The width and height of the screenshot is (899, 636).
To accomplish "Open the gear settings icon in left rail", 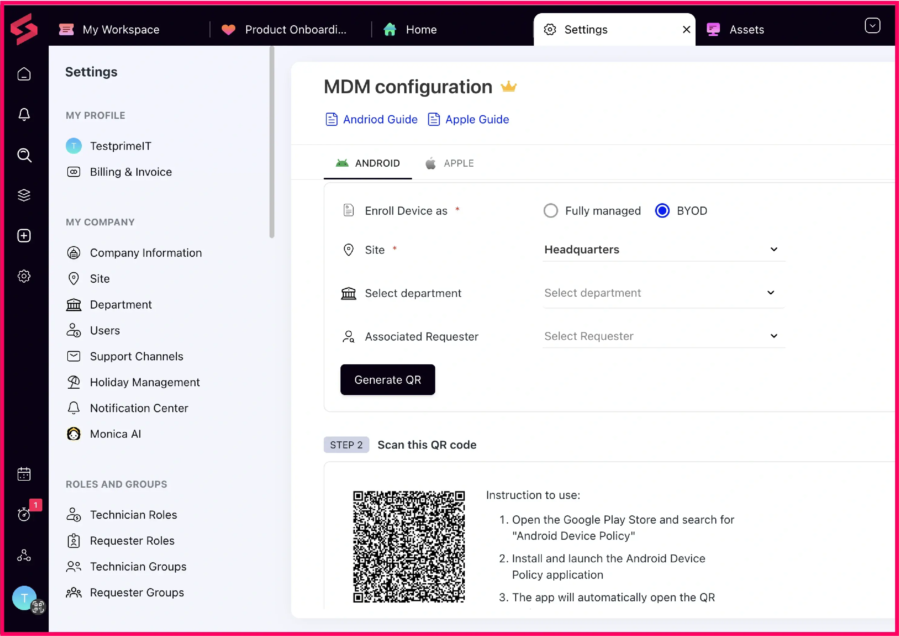I will click(24, 276).
